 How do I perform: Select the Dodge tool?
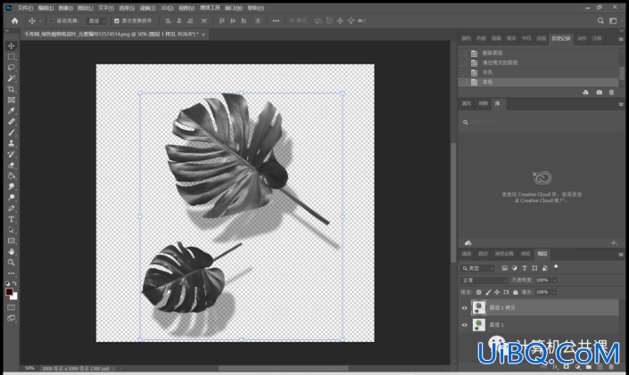pyautogui.click(x=12, y=198)
